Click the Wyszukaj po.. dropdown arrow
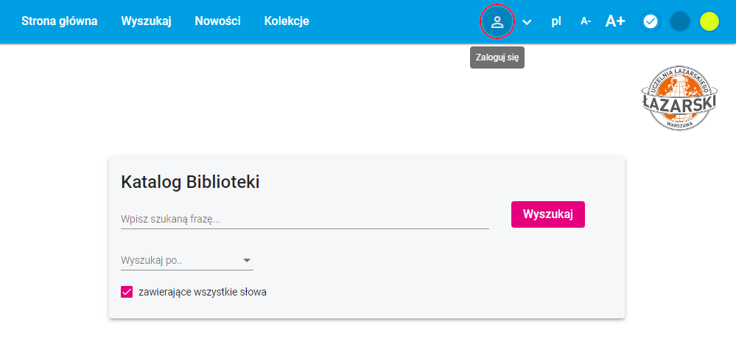This screenshot has height=339, width=736. click(x=247, y=261)
